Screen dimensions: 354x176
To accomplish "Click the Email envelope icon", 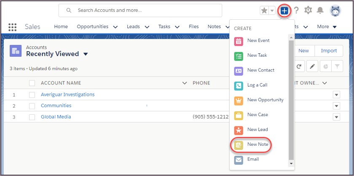I will point(239,160).
